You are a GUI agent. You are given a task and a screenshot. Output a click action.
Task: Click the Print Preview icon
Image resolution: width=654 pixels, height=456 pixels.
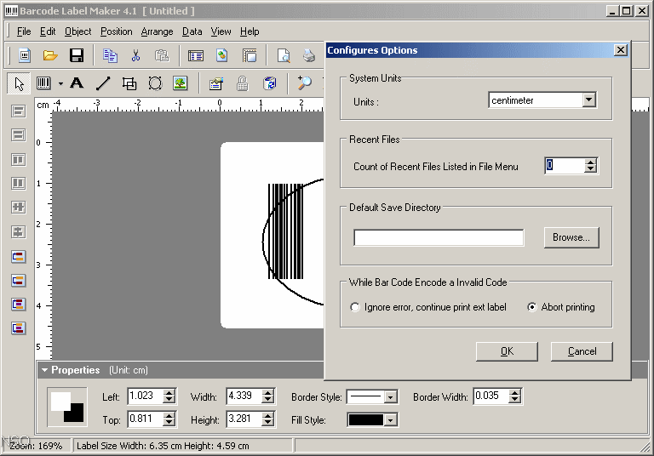click(284, 55)
